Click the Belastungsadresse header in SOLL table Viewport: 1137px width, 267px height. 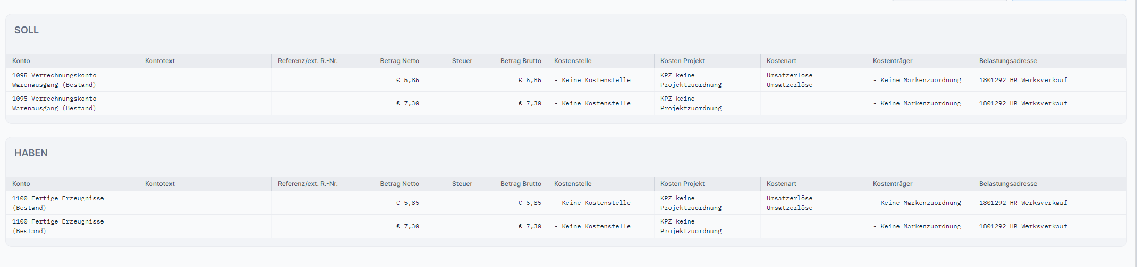pos(1007,61)
